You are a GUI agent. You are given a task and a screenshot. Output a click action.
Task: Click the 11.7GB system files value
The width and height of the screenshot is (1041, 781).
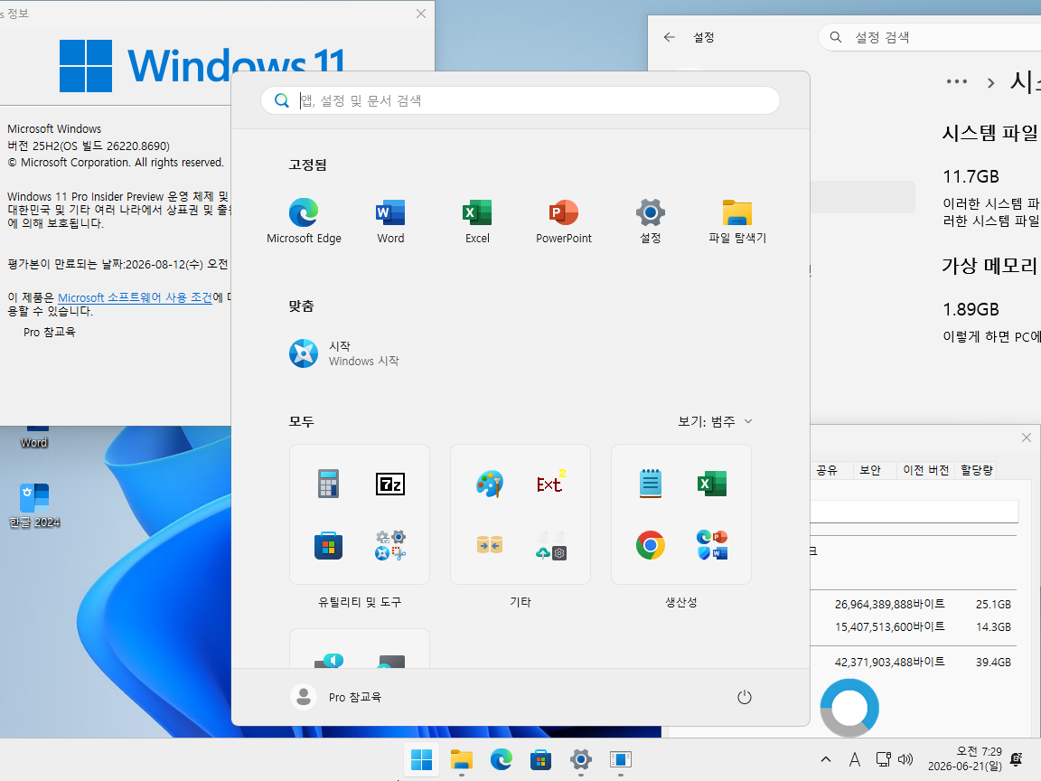(971, 176)
